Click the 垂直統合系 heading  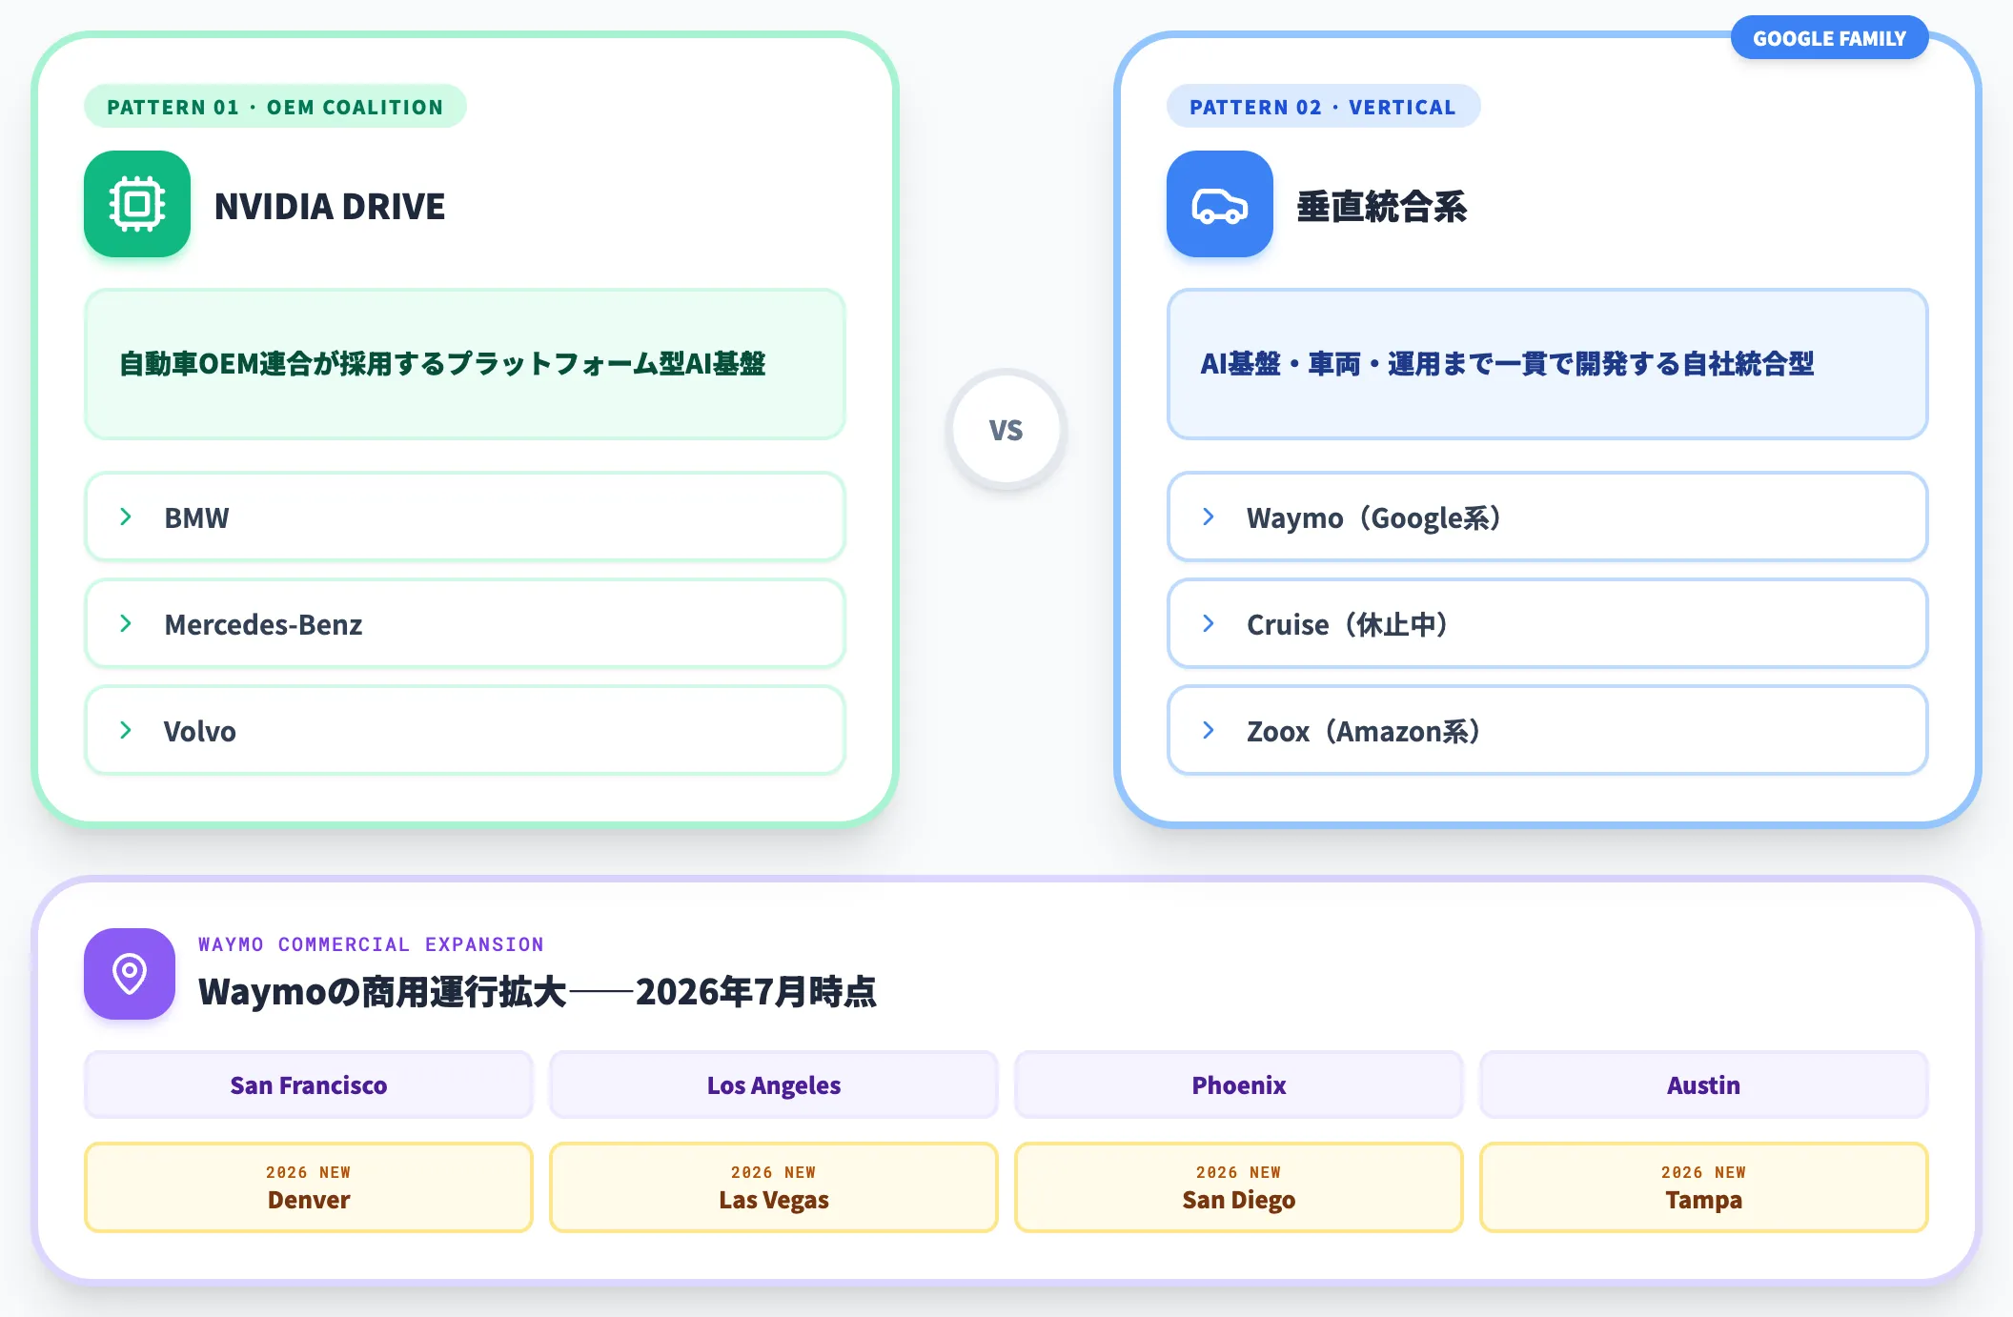(1382, 206)
